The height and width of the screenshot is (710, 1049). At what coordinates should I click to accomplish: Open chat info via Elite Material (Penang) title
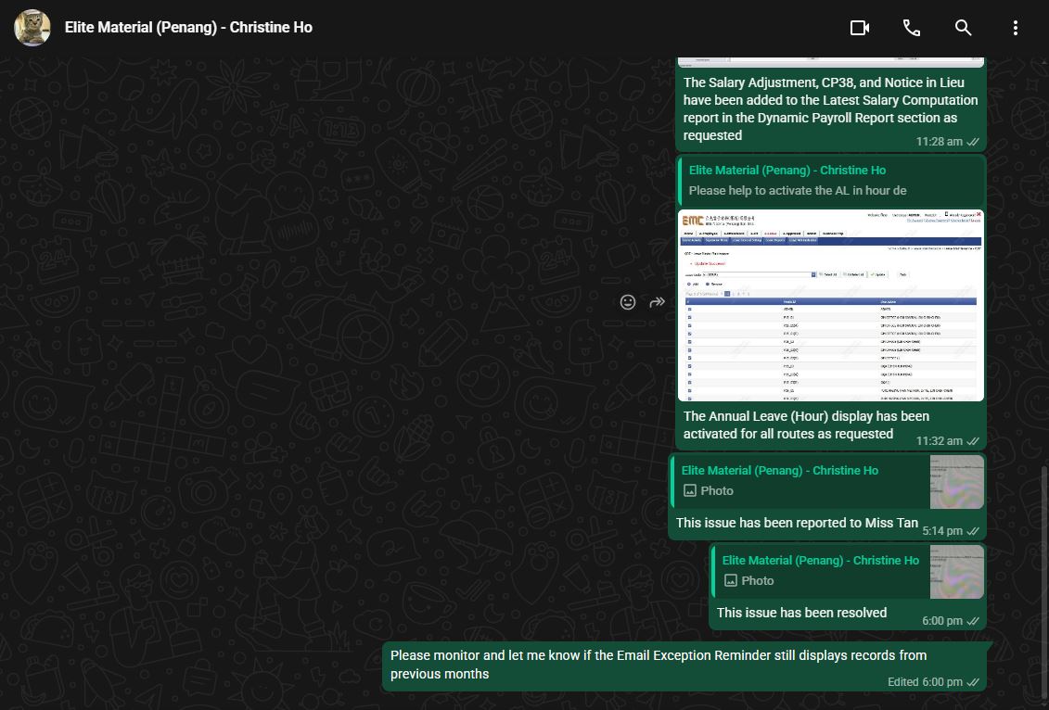(x=188, y=28)
